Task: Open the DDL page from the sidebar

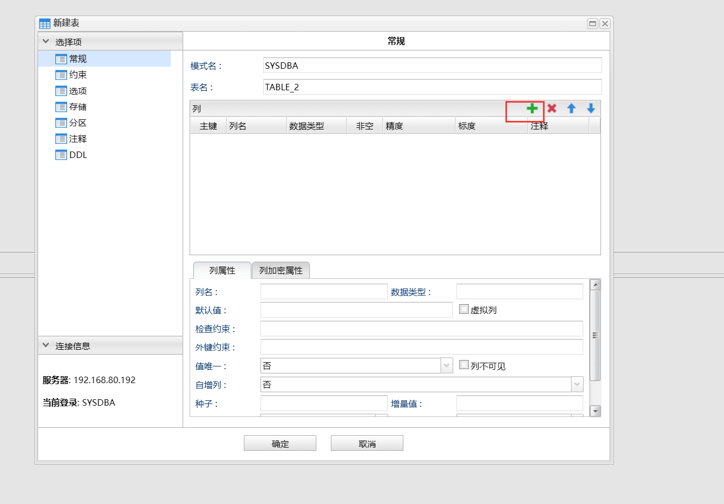Action: (61, 155)
